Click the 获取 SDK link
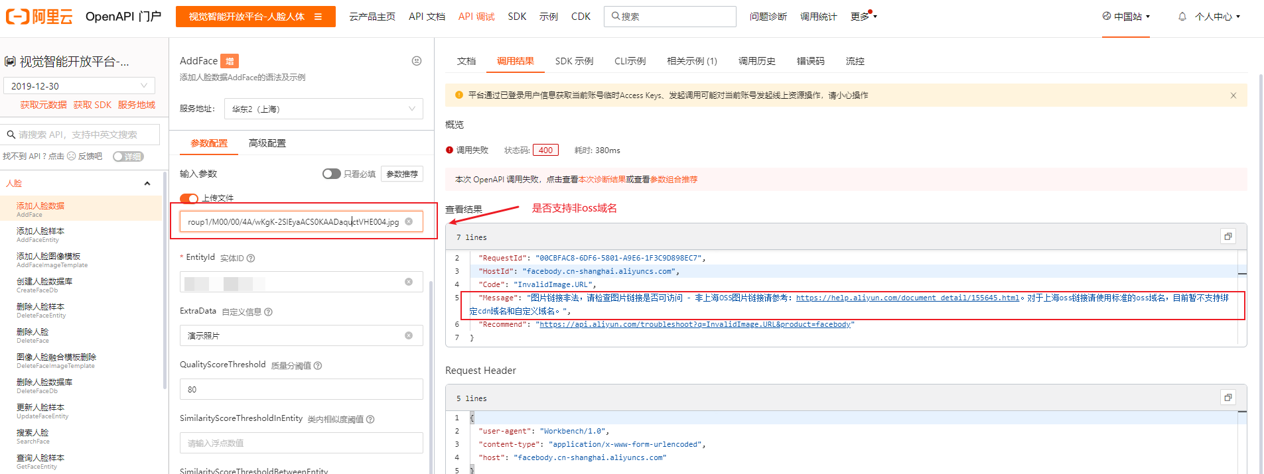The width and height of the screenshot is (1264, 474). pyautogui.click(x=92, y=105)
